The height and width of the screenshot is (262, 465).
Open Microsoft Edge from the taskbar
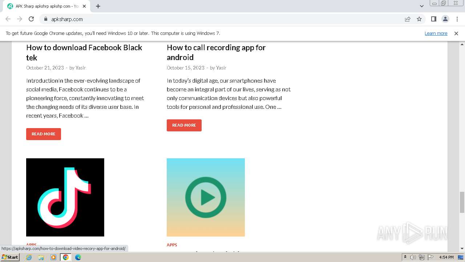[x=78, y=257]
